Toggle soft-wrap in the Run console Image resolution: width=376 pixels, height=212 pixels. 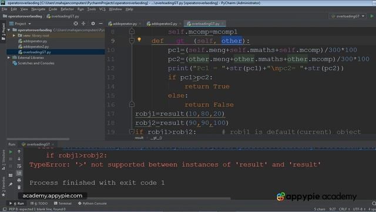coord(19,166)
